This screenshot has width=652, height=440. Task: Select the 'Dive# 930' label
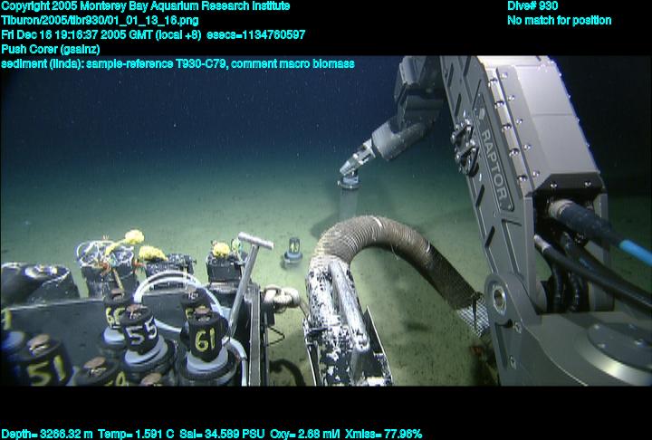(532, 6)
